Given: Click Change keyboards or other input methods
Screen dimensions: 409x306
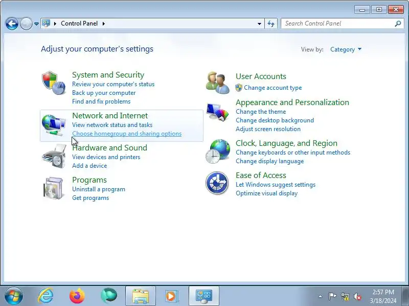Looking at the screenshot, I should click(x=293, y=152).
